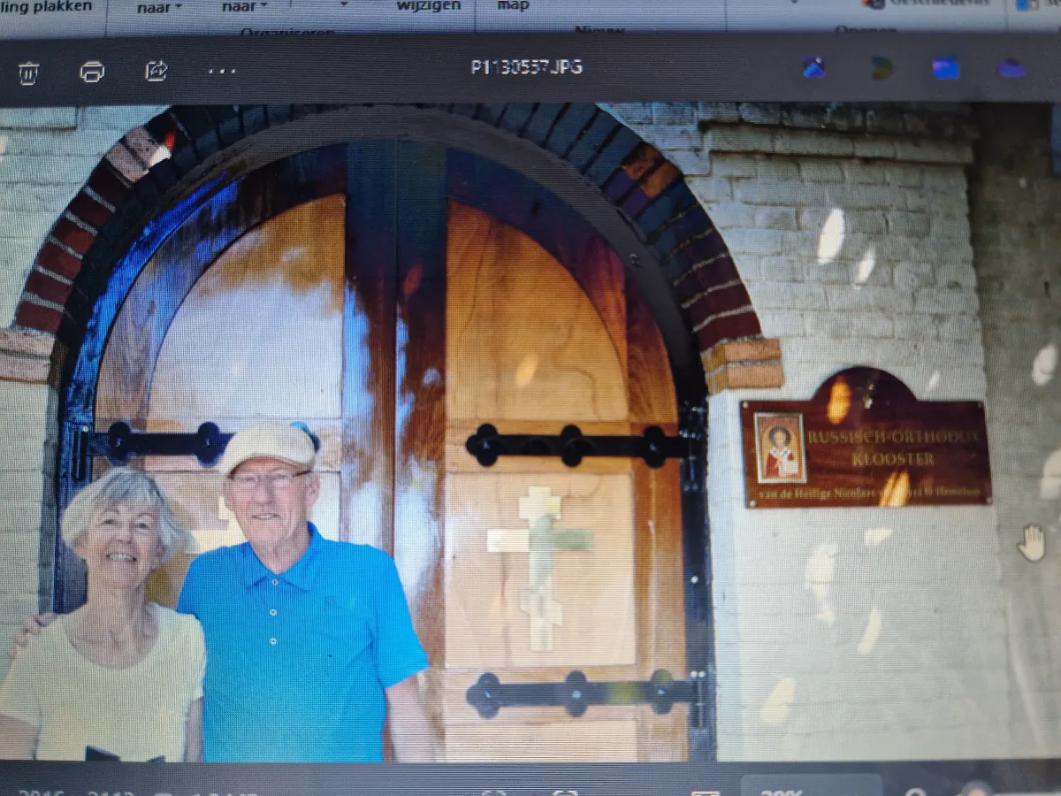Click the file name P1130557.JPG title
The width and height of the screenshot is (1061, 796).
[x=526, y=68]
